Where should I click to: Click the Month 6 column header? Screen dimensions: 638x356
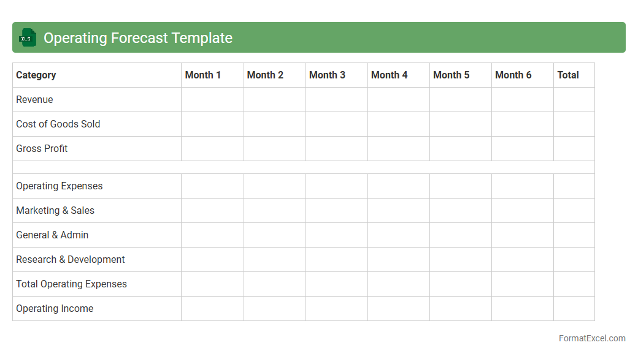pos(513,75)
